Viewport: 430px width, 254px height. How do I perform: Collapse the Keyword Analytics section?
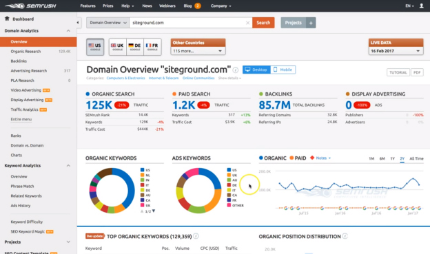[68, 165]
